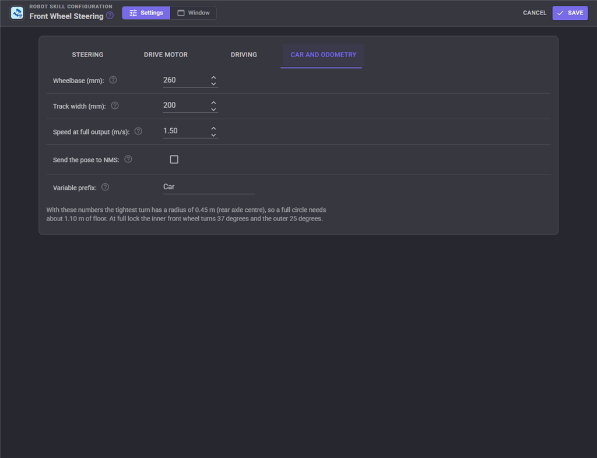
Task: Select the Settings view button
Action: (146, 13)
